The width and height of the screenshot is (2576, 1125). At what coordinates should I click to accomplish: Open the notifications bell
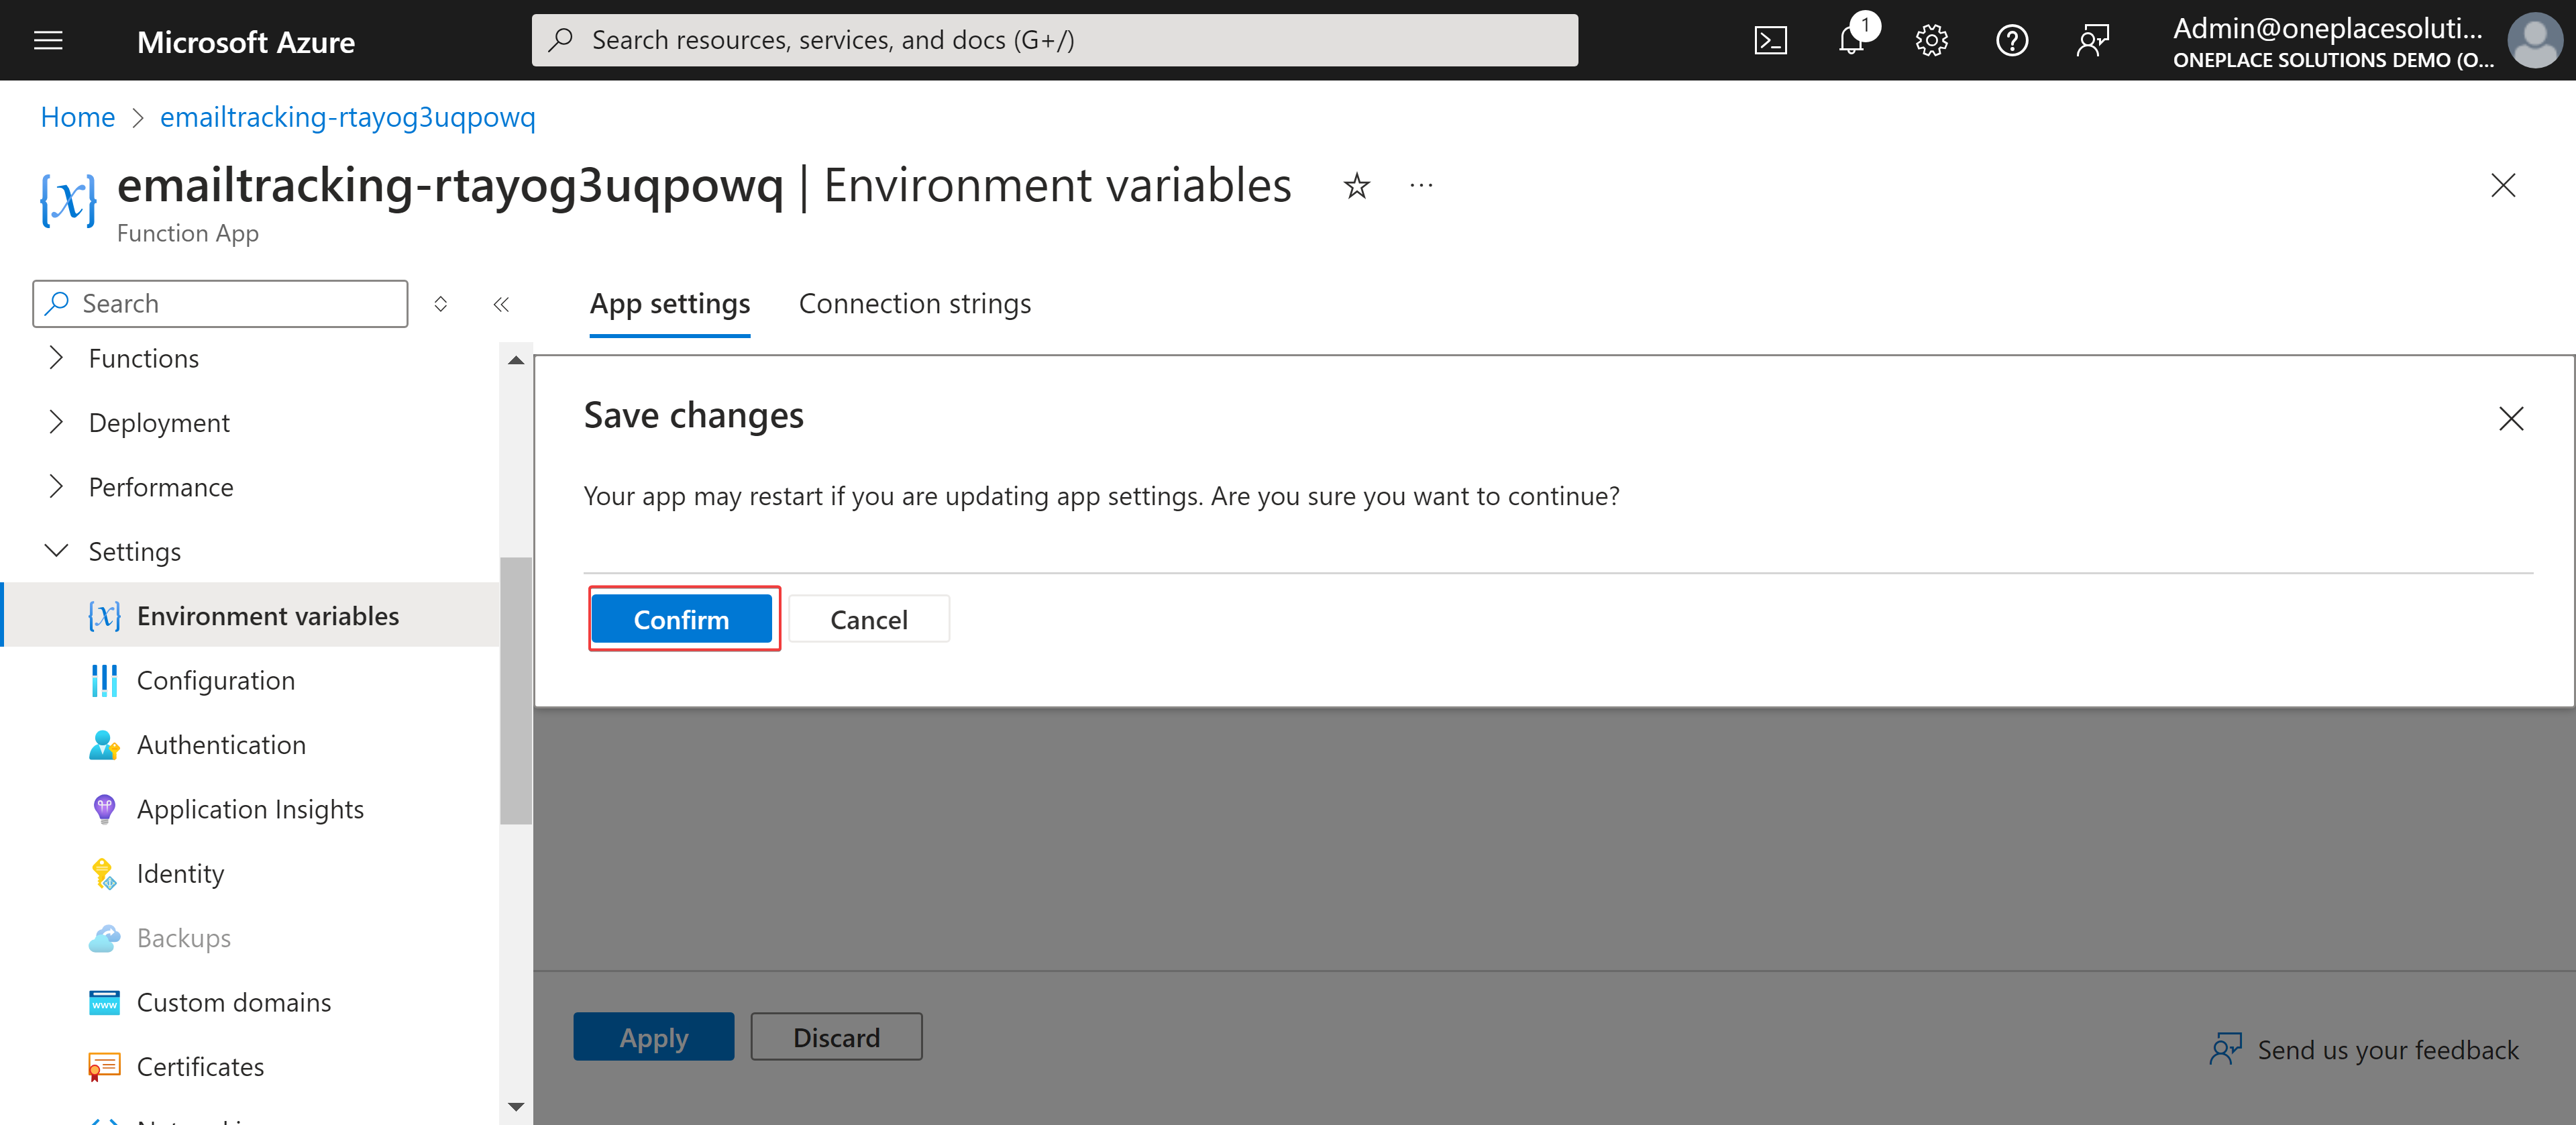1851,40
